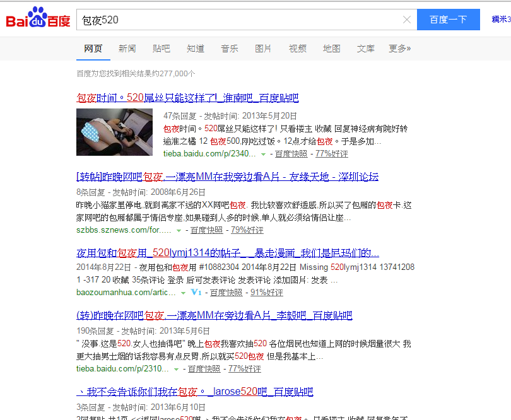Image resolution: width=511 pixels, height=420 pixels.
Task: Click the tieba.baidu.com/p/2310 green URL
Action: 122,369
